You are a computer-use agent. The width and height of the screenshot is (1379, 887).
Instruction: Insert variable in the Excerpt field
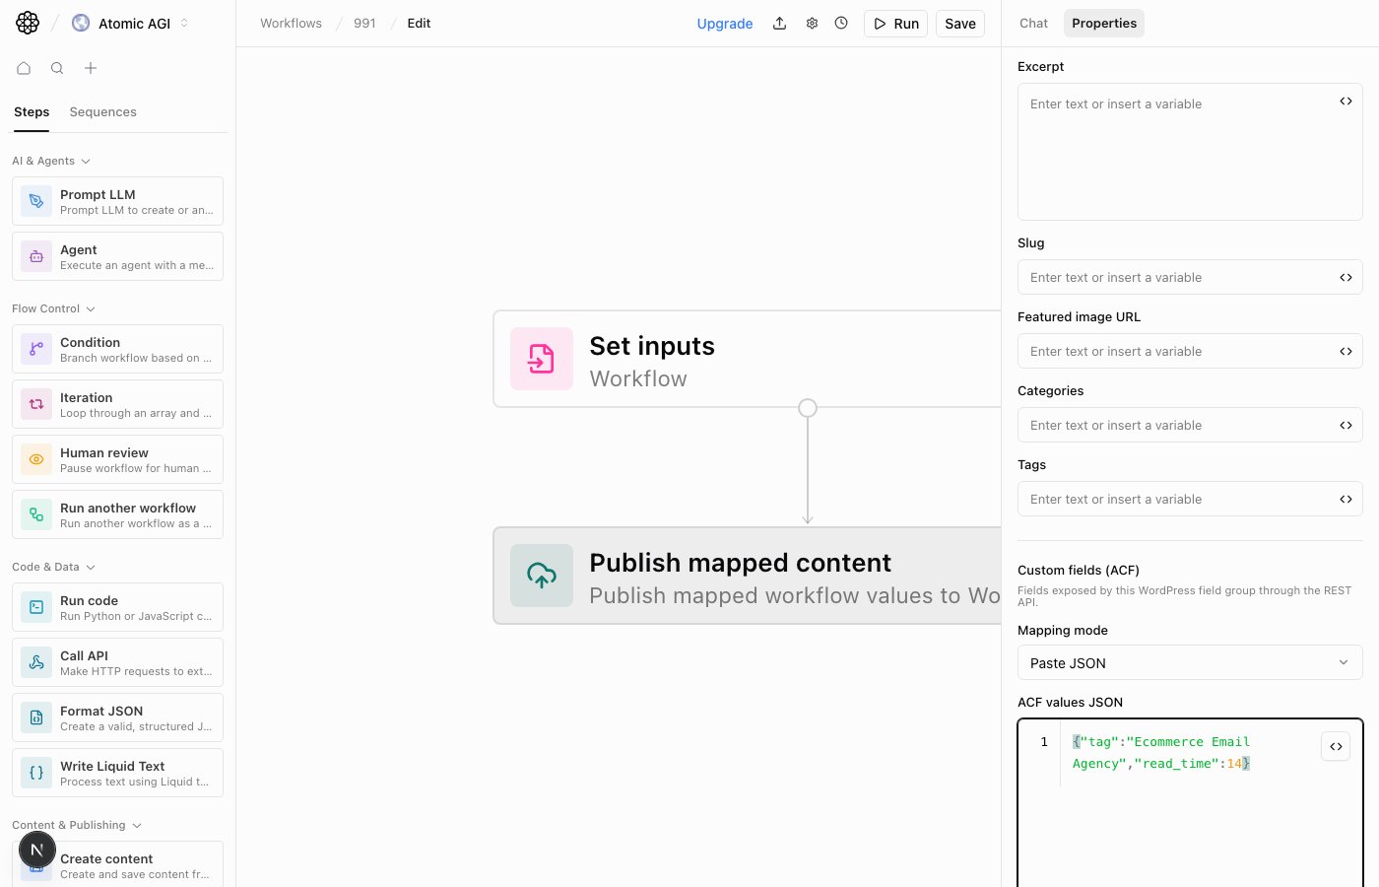pos(1346,102)
